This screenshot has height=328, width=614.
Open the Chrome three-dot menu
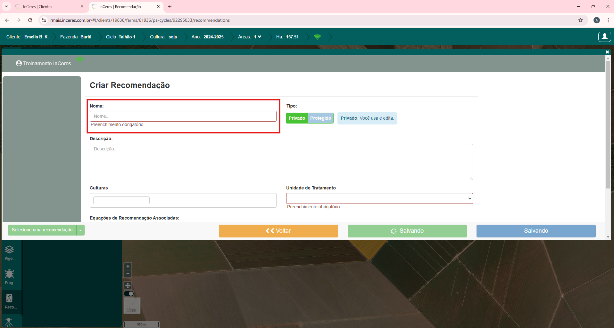(x=608, y=20)
